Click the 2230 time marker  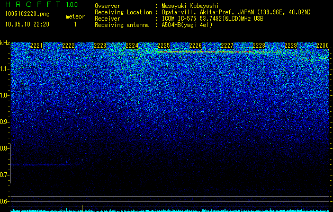pyautogui.click(x=322, y=46)
